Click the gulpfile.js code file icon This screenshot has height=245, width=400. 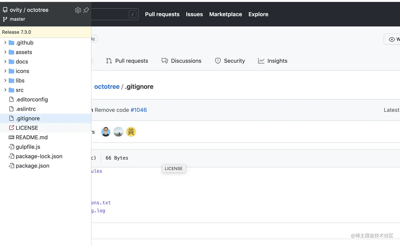pos(11,147)
